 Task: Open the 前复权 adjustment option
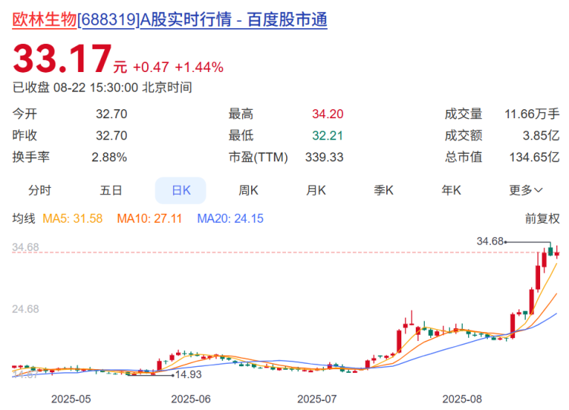pyautogui.click(x=542, y=218)
